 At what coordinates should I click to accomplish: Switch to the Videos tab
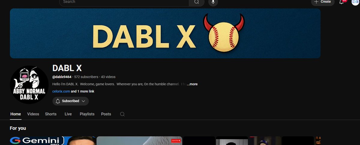tap(33, 114)
